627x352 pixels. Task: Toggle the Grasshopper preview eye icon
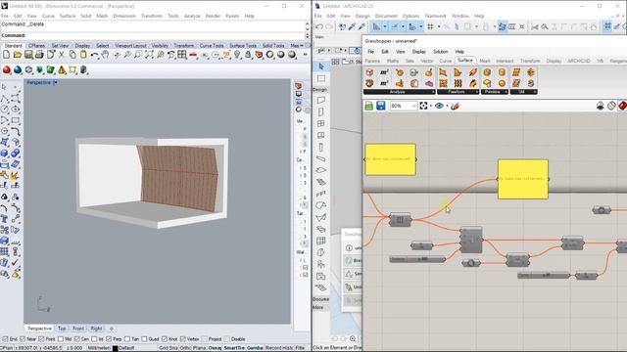point(439,106)
